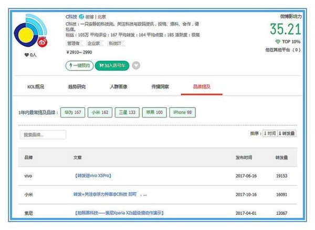Open 他在其他平台 (0) link
The height and width of the screenshot is (230, 315).
(x=283, y=49)
